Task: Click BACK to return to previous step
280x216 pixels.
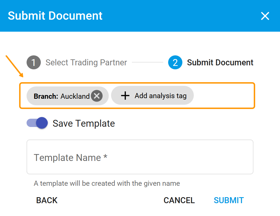Action: 47,200
